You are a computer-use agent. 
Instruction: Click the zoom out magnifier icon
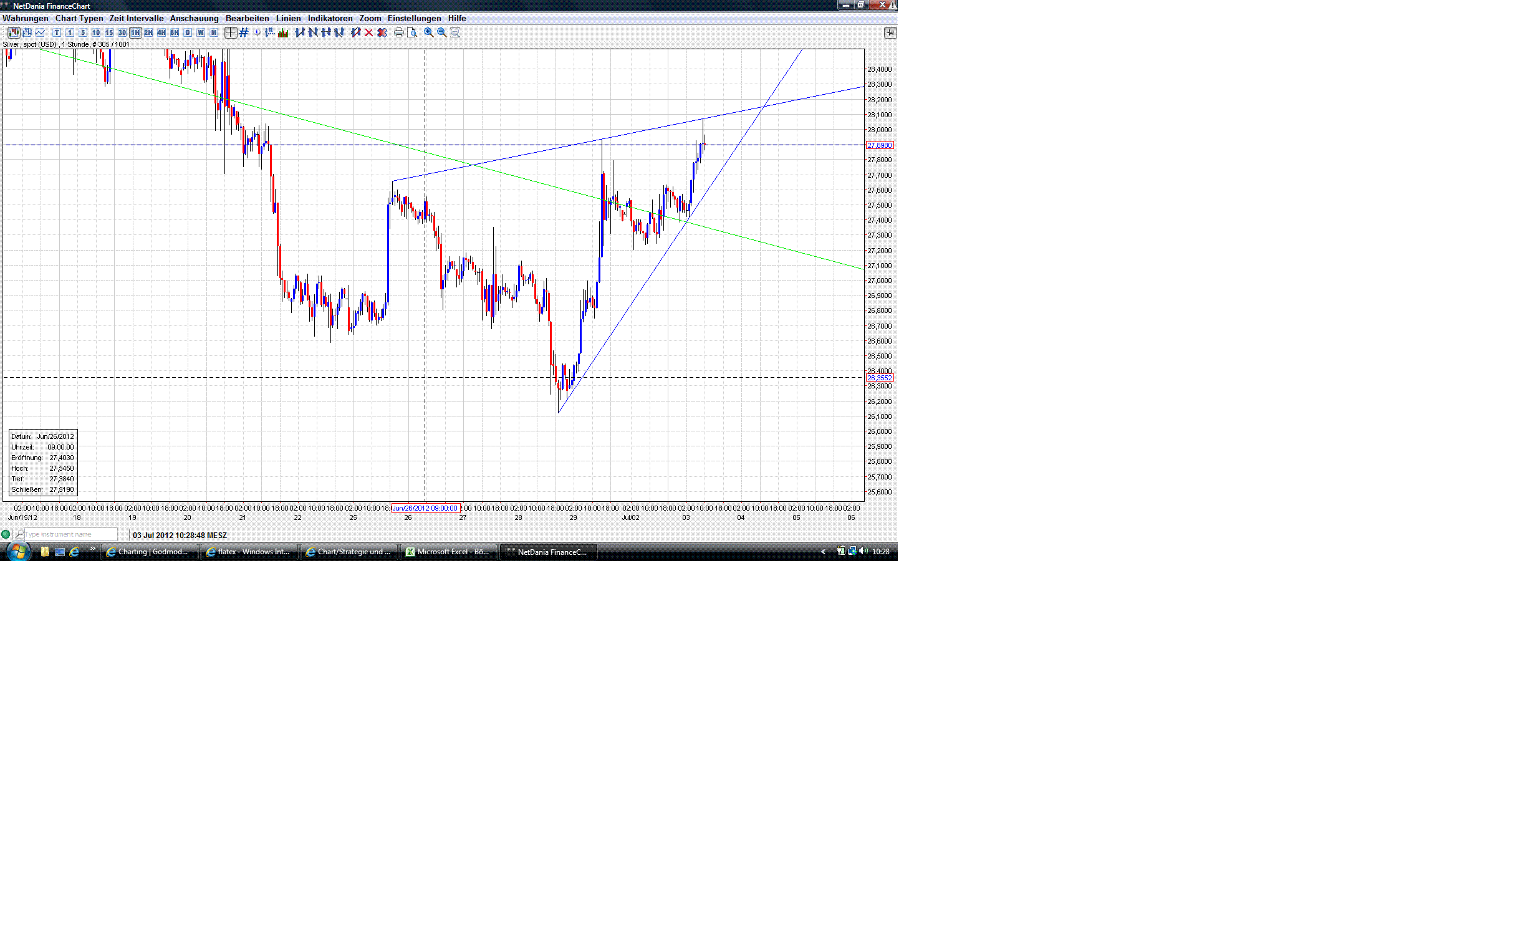(441, 32)
